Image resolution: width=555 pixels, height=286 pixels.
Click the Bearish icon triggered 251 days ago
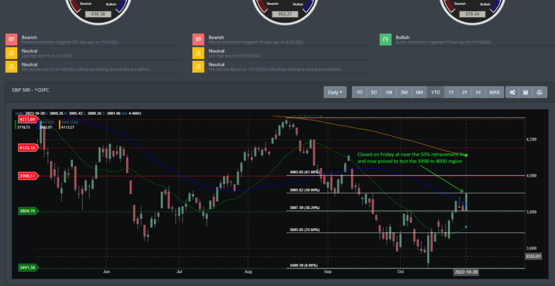click(x=11, y=39)
